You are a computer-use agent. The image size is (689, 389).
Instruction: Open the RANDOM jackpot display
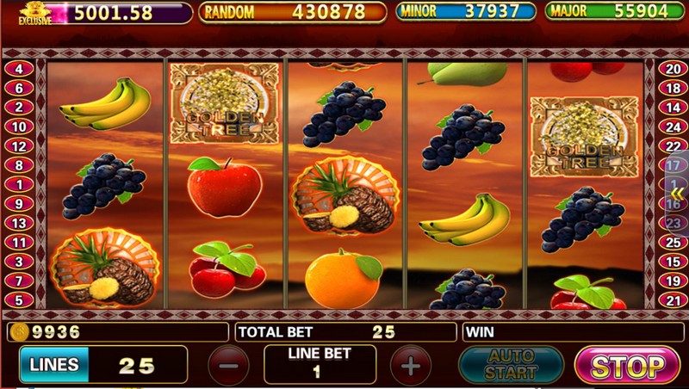click(292, 12)
